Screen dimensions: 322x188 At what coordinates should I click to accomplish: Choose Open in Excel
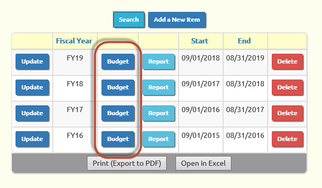203,163
